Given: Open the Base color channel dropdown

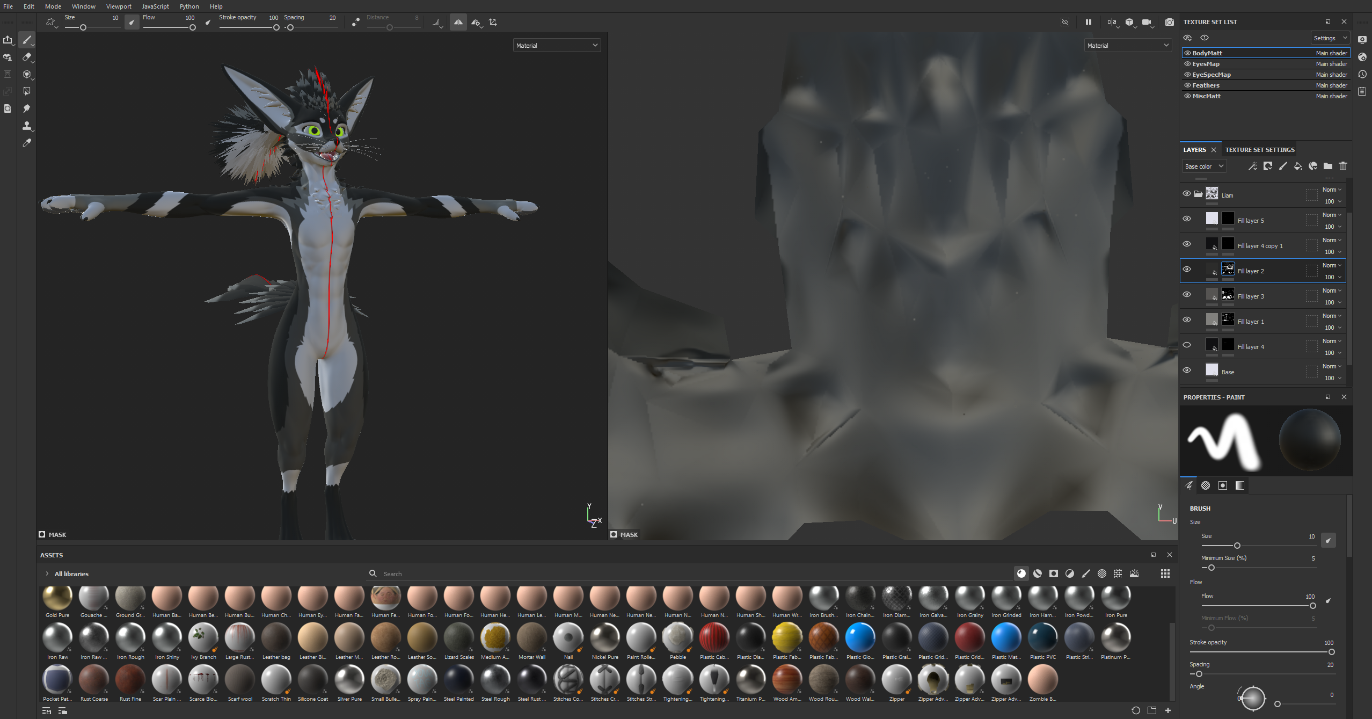Looking at the screenshot, I should pyautogui.click(x=1204, y=166).
